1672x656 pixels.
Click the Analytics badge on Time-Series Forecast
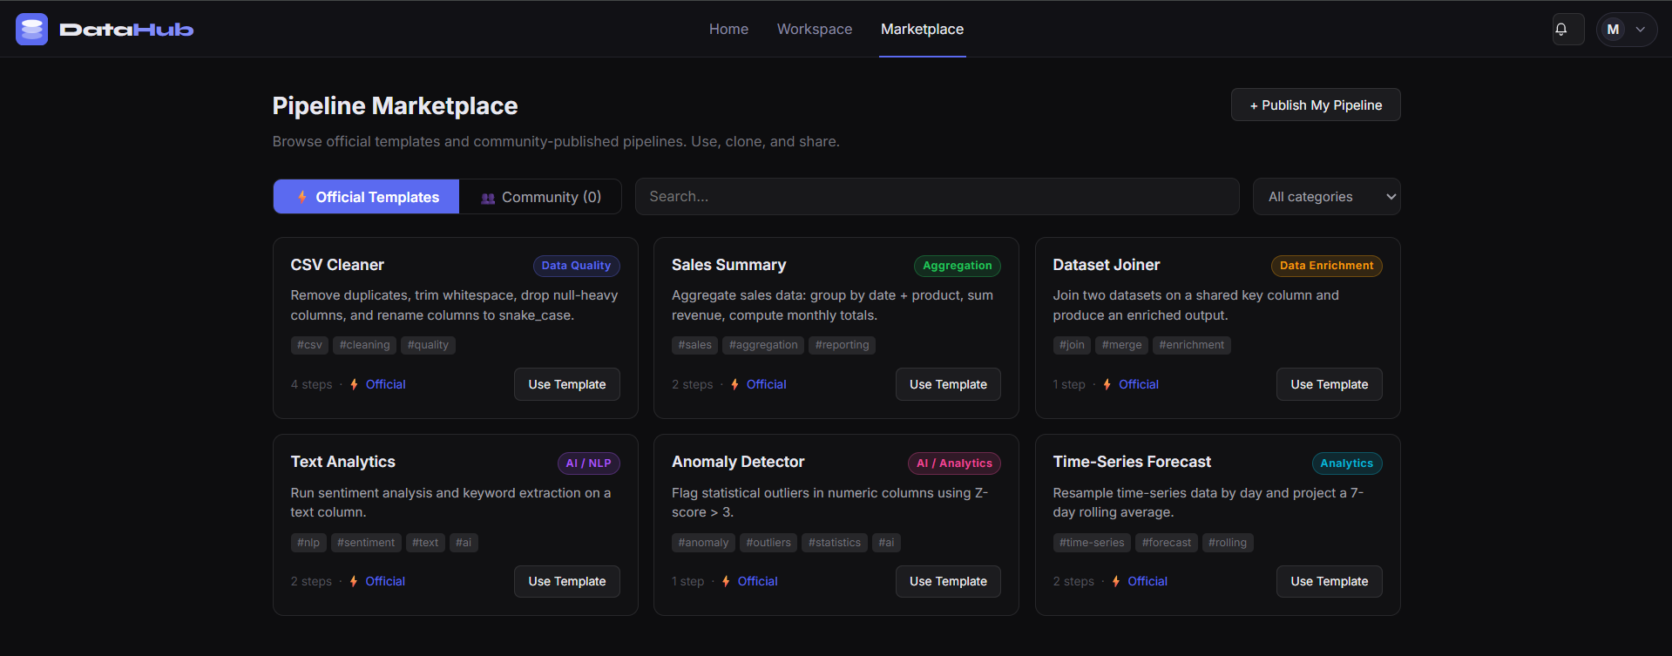[1346, 463]
